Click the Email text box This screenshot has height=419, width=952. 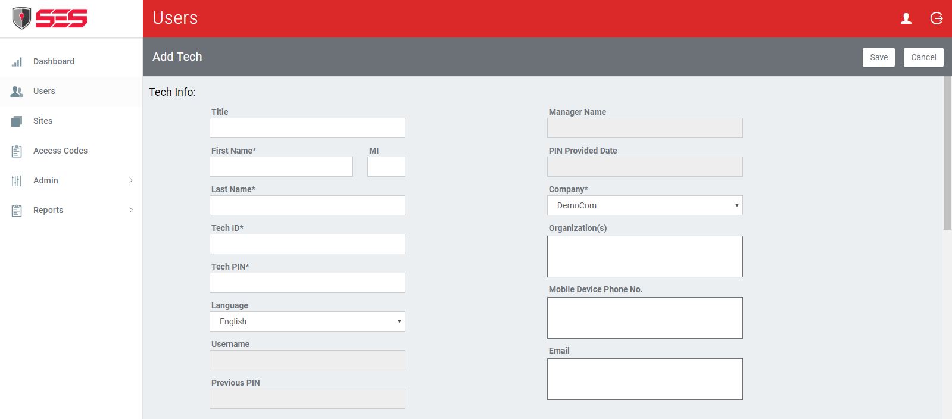(x=645, y=379)
